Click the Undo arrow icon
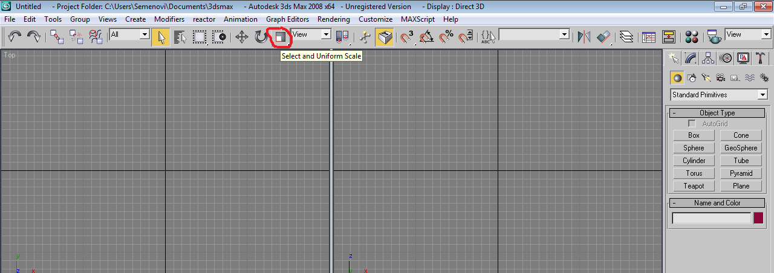 [15, 37]
